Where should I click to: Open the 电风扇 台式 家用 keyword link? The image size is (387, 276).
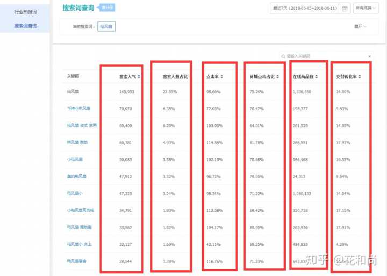pyautogui.click(x=82, y=125)
